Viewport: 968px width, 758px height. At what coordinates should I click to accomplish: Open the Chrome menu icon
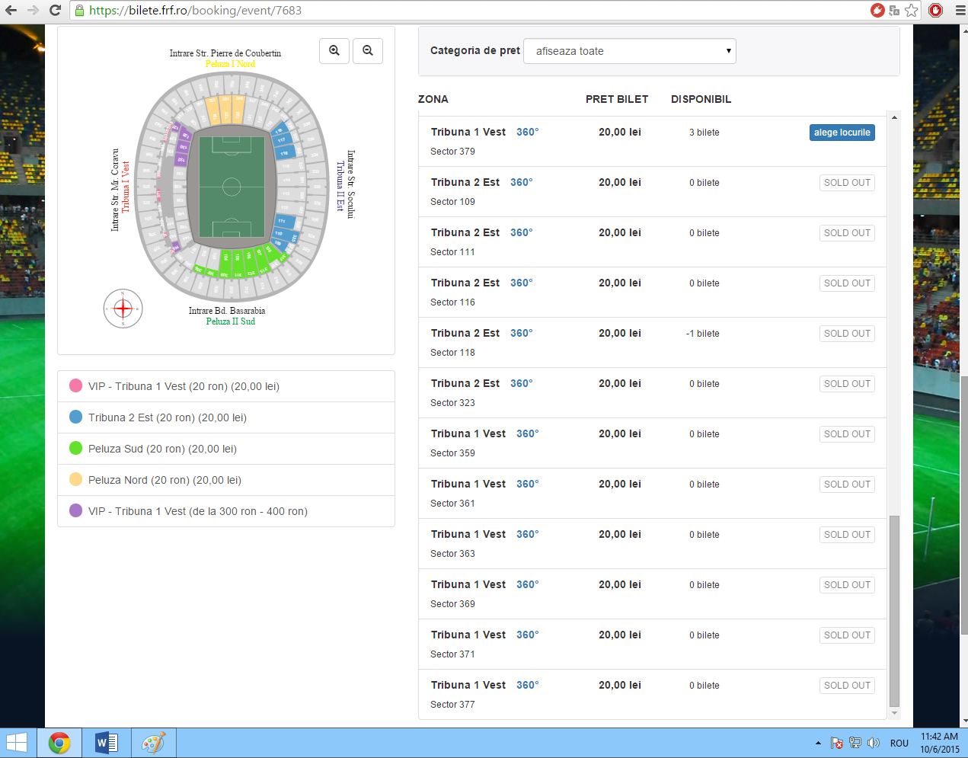tap(959, 10)
